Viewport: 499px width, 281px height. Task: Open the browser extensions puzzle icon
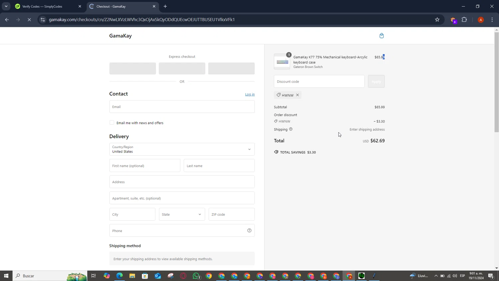pyautogui.click(x=464, y=20)
